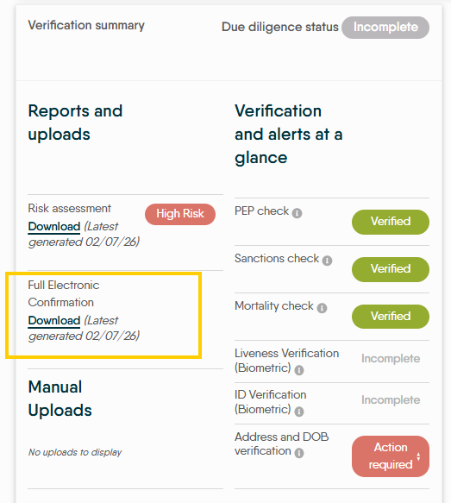Open the ID Verification info icon
Image resolution: width=451 pixels, height=503 pixels.
pyautogui.click(x=299, y=412)
